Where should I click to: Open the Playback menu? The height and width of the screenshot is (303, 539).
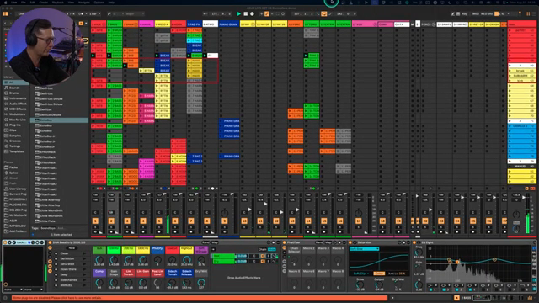coord(58,3)
